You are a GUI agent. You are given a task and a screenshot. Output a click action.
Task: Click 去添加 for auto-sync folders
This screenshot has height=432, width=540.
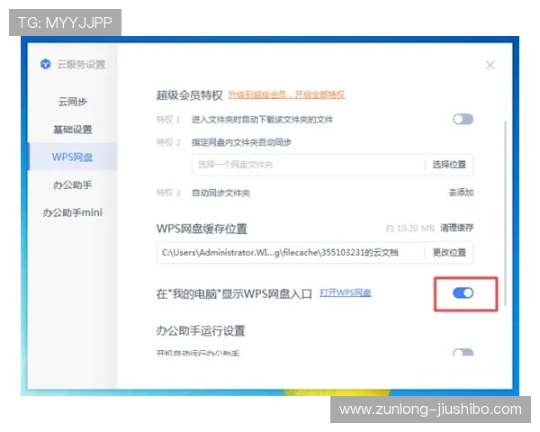click(x=461, y=193)
